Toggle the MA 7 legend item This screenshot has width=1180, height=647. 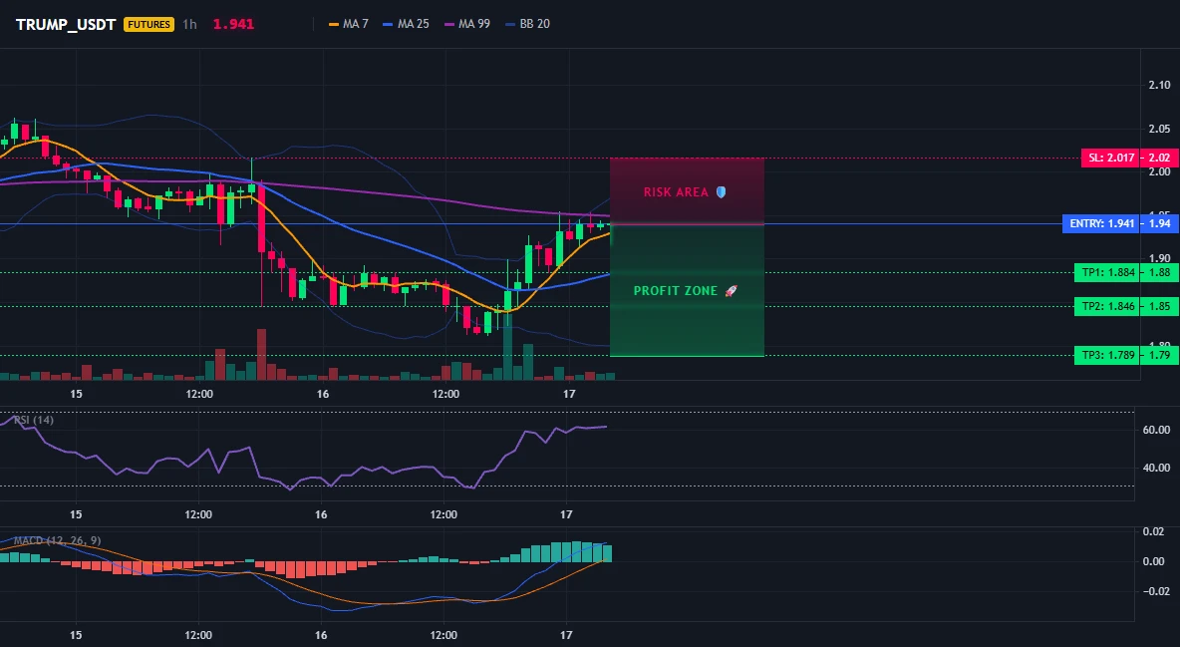click(x=349, y=24)
